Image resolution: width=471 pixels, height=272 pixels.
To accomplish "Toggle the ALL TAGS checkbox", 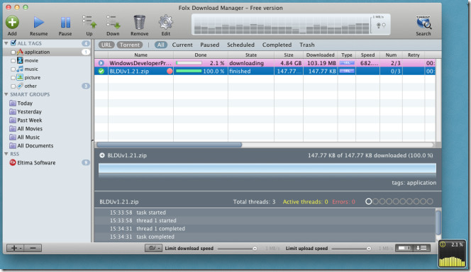I will coord(13,43).
